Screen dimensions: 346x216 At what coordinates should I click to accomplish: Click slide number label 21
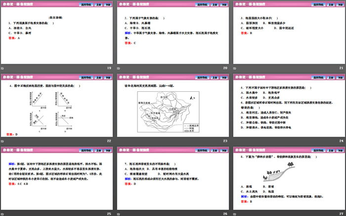[342, 68]
